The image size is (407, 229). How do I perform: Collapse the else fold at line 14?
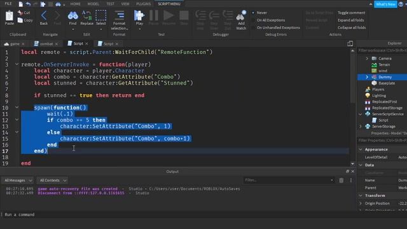point(17,132)
